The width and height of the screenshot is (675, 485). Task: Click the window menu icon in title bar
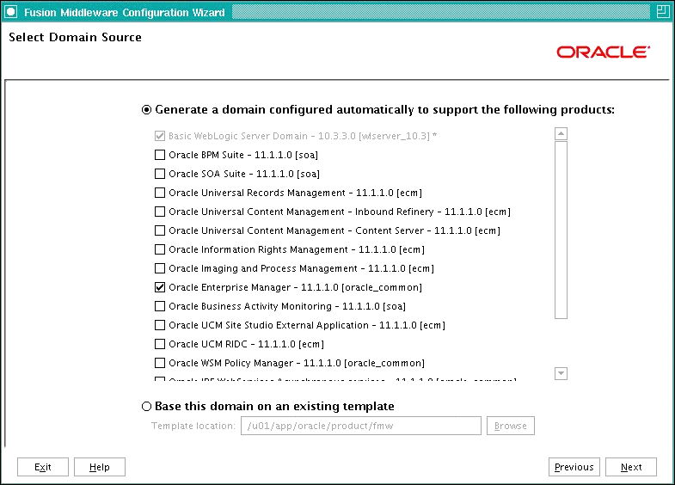point(10,12)
